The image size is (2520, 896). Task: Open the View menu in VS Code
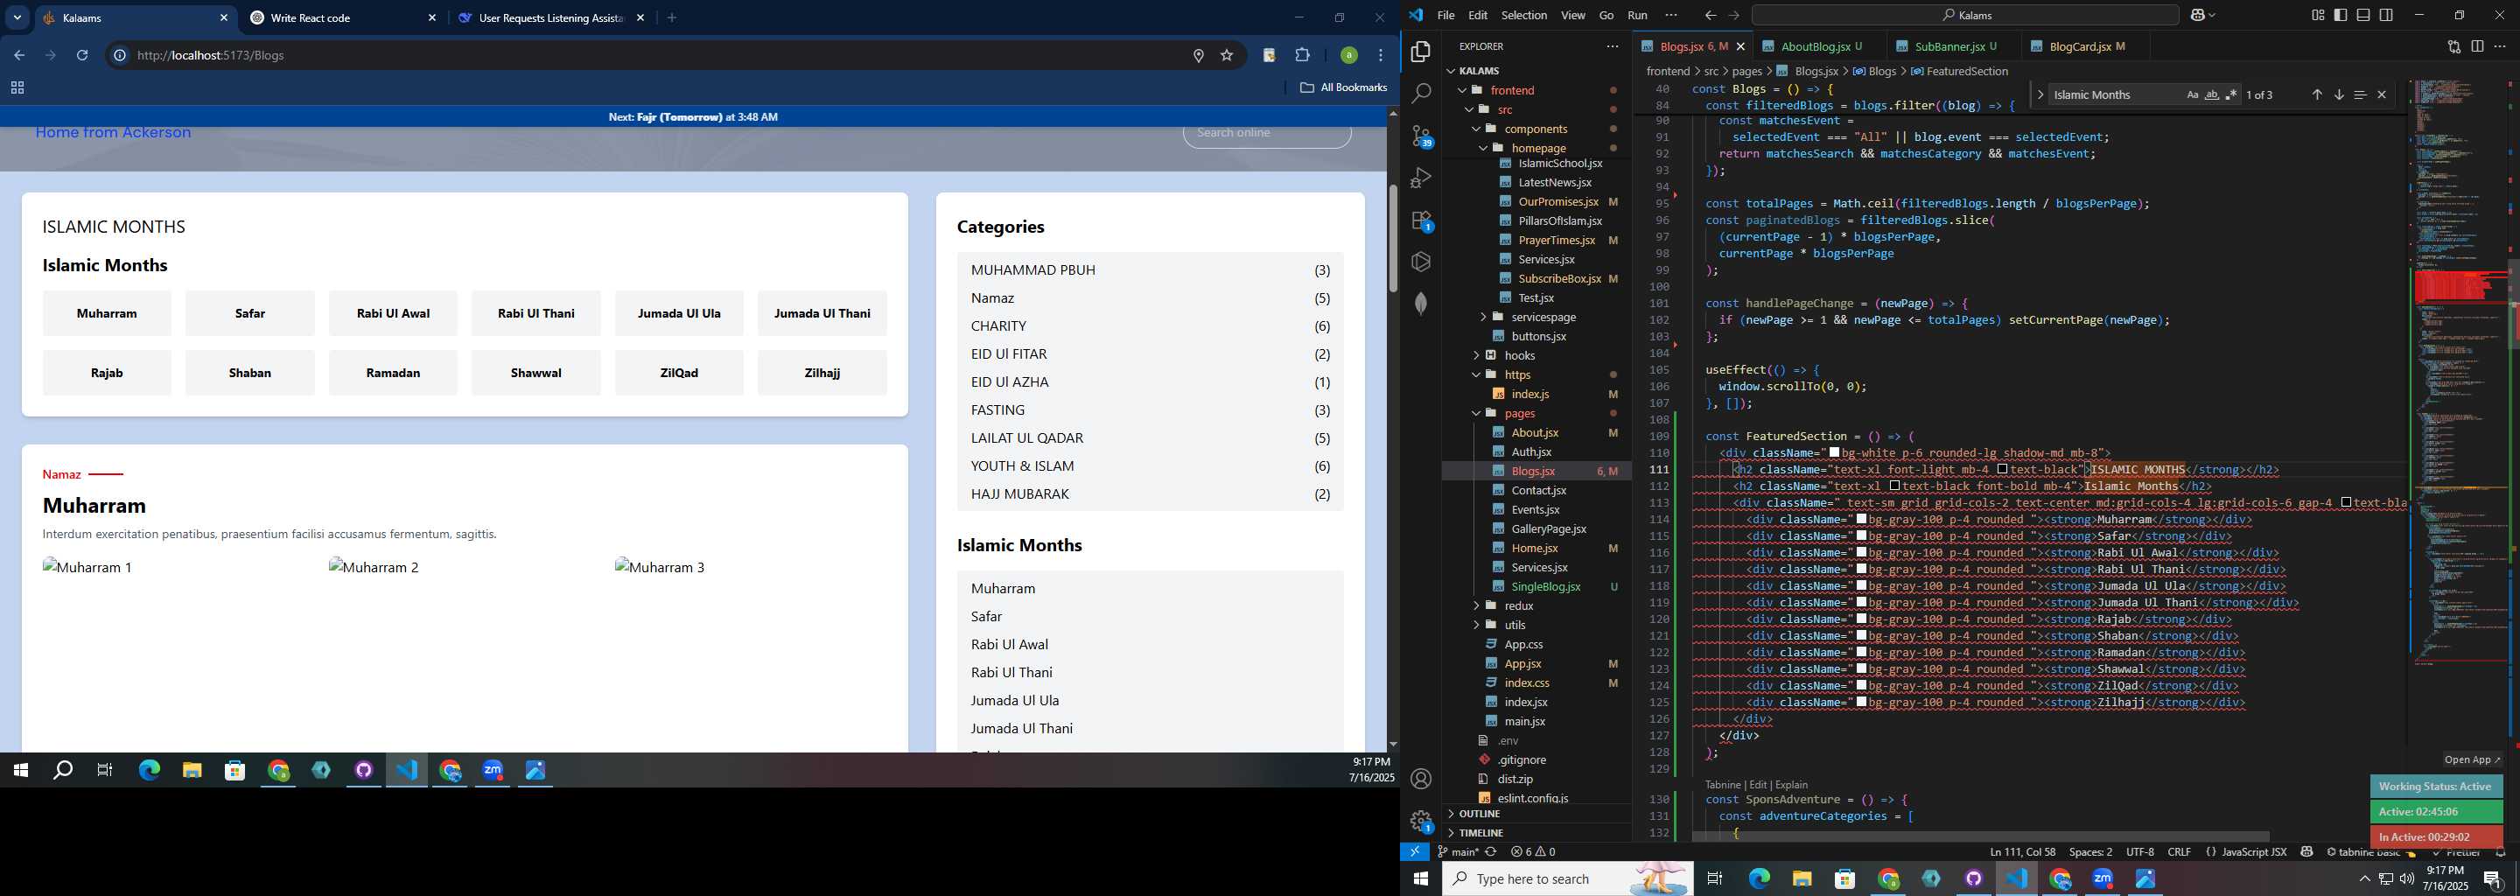click(x=1573, y=15)
